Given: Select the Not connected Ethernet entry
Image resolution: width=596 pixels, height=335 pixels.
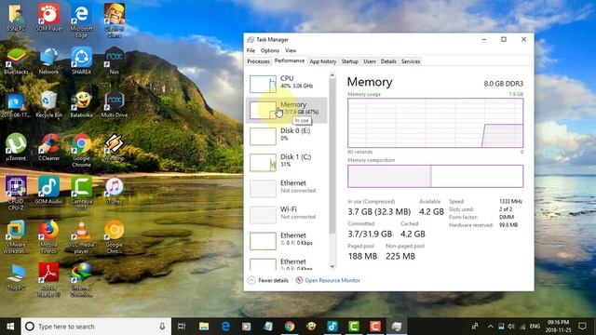Looking at the screenshot, I should [286, 188].
